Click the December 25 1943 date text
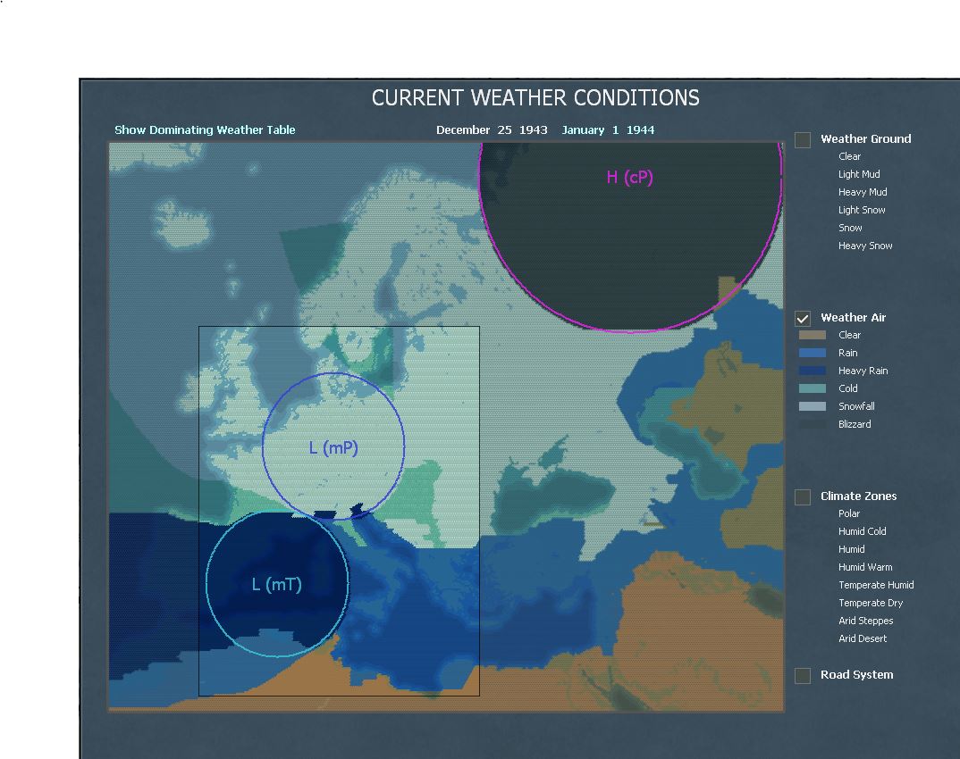The image size is (960, 759). (492, 129)
